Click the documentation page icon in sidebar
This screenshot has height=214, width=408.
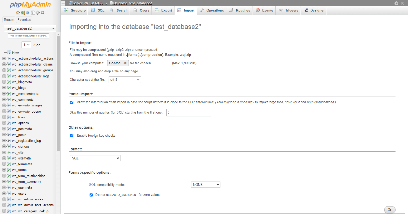tap(33, 12)
